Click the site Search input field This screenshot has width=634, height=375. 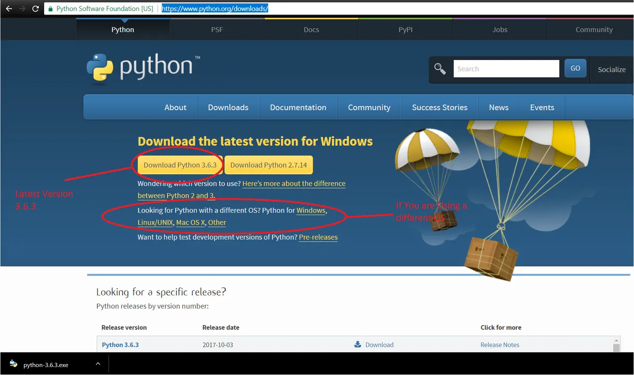(506, 69)
